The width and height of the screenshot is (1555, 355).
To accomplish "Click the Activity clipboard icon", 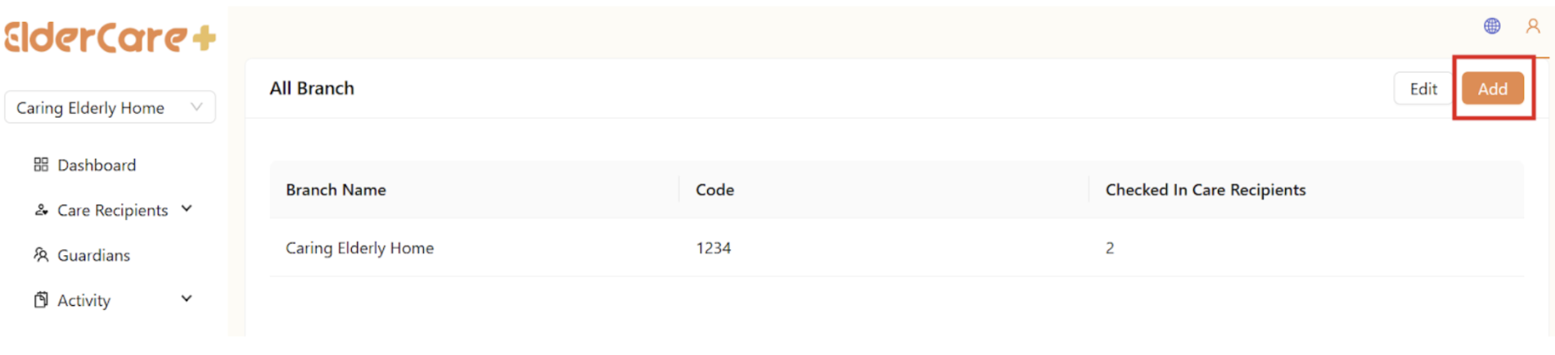I will coord(41,300).
